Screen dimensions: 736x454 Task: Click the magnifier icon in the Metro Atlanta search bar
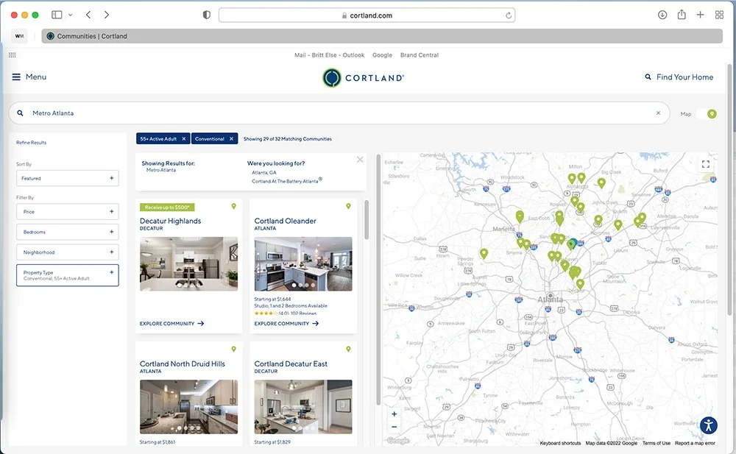[20, 113]
